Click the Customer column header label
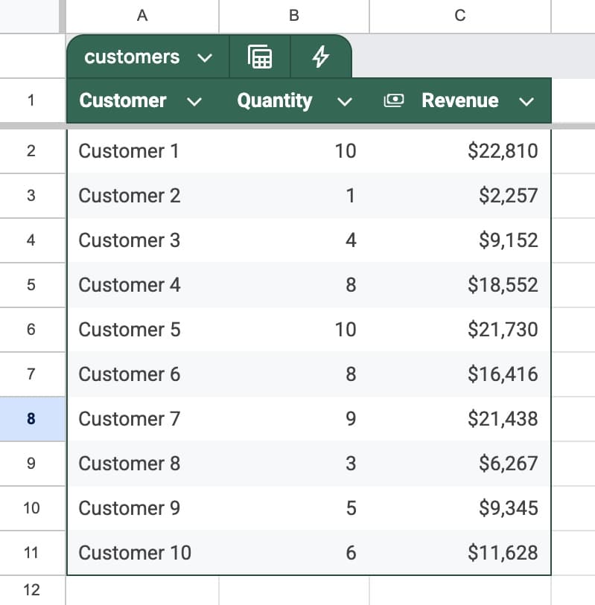 pos(123,101)
